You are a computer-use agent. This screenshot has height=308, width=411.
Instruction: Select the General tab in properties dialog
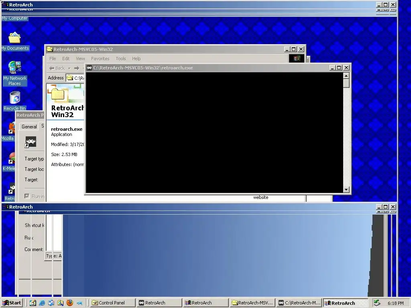point(29,126)
